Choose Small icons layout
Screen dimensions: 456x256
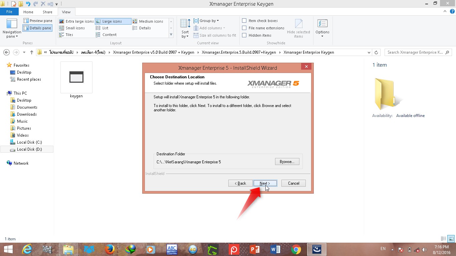point(76,28)
